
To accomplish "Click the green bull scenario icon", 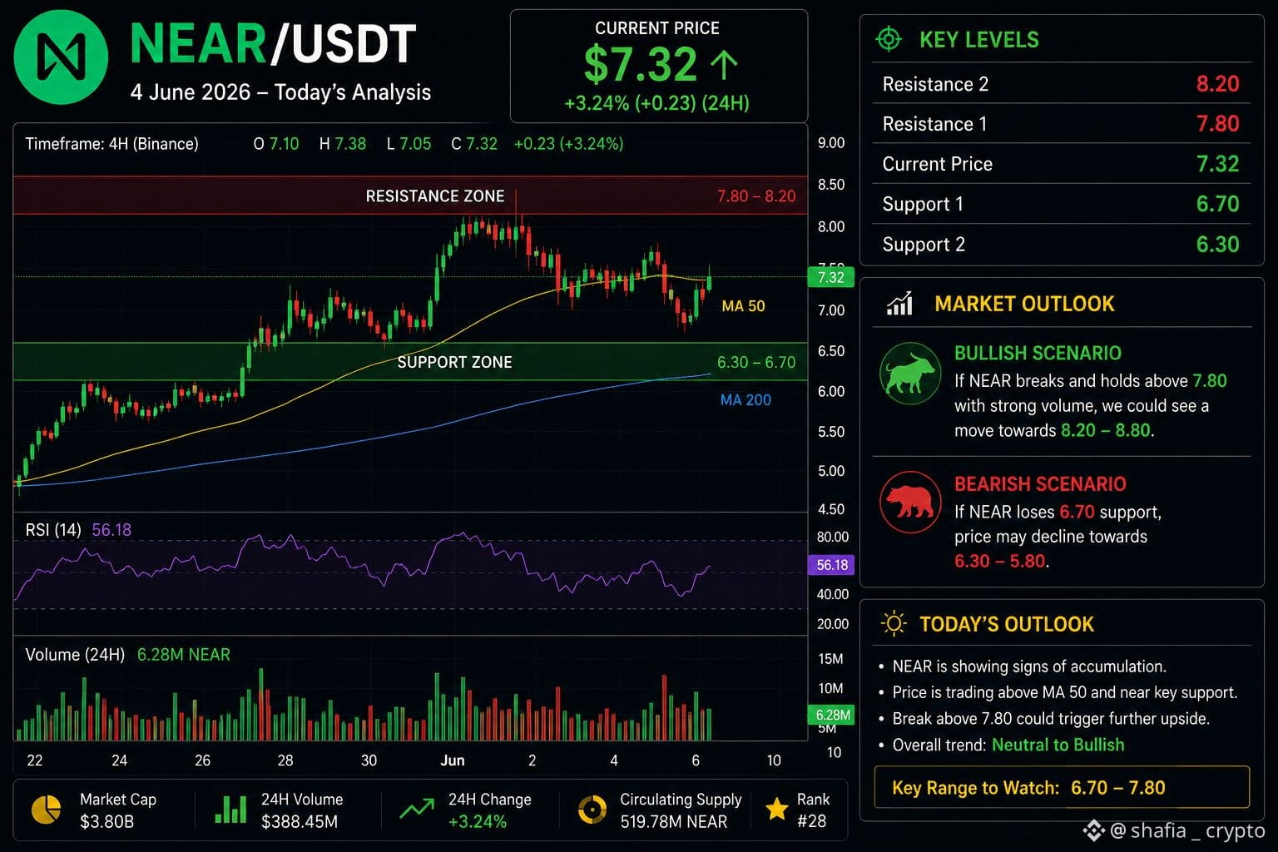I will (x=910, y=374).
